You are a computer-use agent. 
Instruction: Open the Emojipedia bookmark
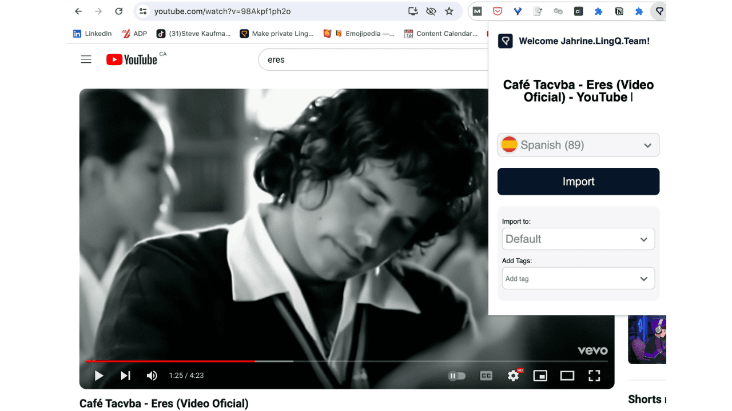point(359,34)
